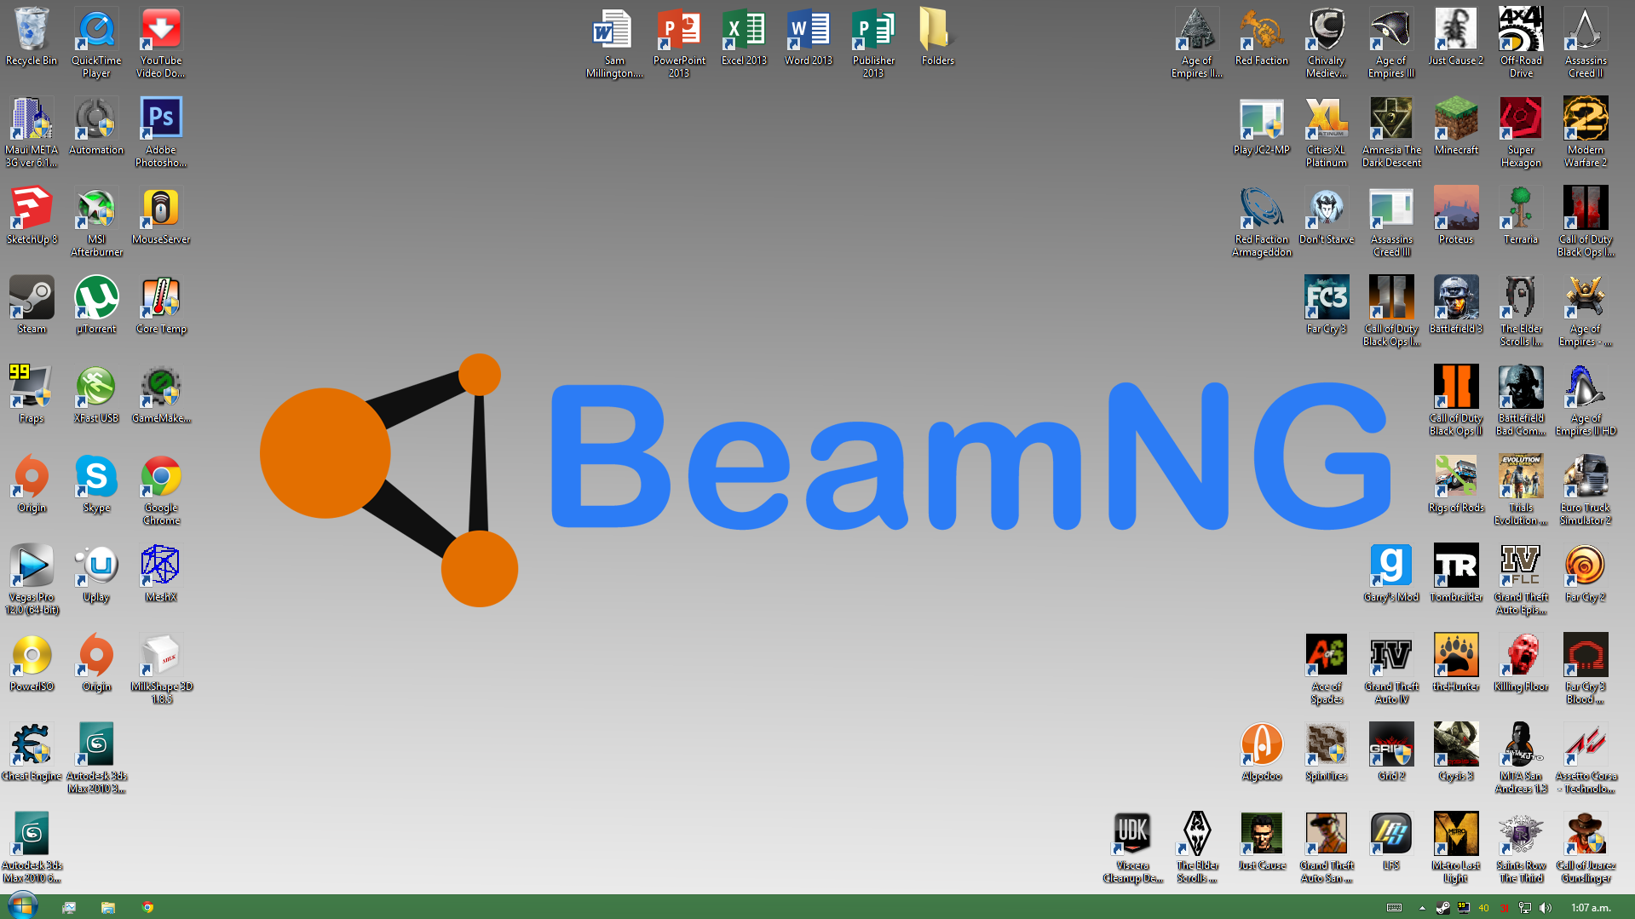Open PowerPoint 2013 shortcut
Viewport: 1635px width, 919px height.
point(679,43)
